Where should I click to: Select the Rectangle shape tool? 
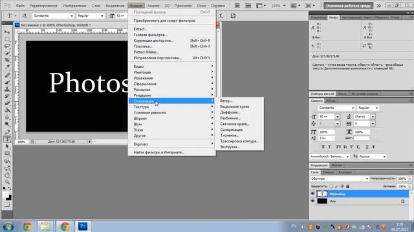pos(7,153)
